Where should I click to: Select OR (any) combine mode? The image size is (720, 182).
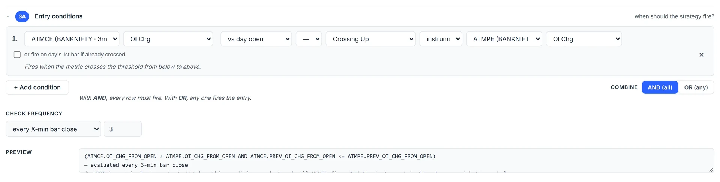click(x=696, y=87)
